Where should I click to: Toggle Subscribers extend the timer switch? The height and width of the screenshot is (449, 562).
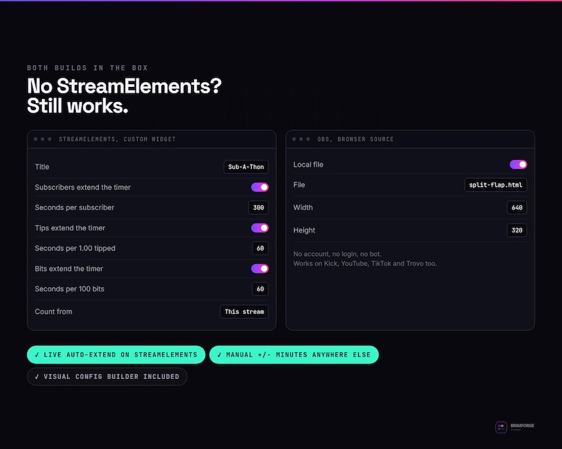(260, 187)
